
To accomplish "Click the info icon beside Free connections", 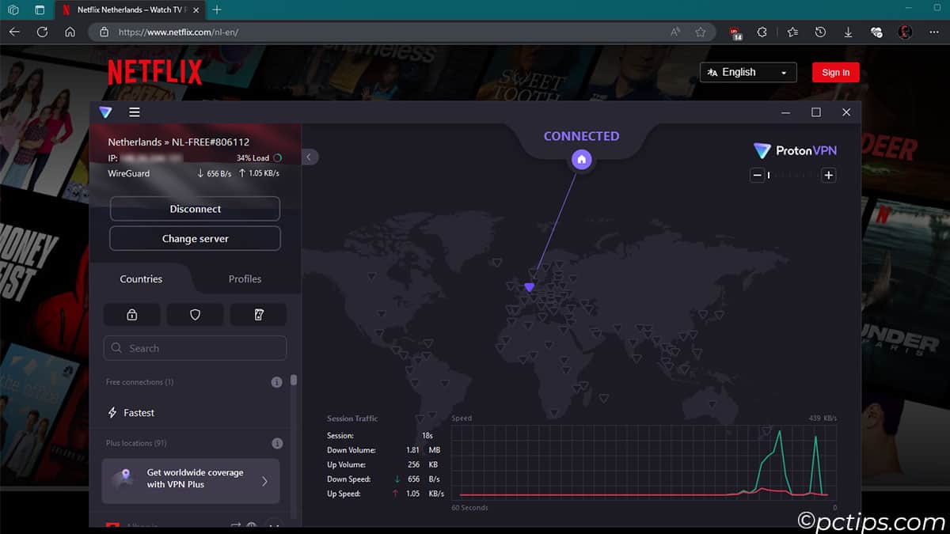I will coord(276,382).
